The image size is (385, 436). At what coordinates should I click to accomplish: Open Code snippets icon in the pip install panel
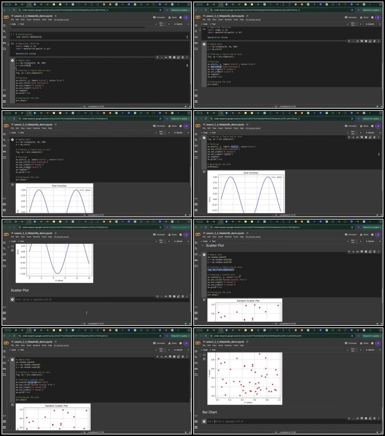4,90
